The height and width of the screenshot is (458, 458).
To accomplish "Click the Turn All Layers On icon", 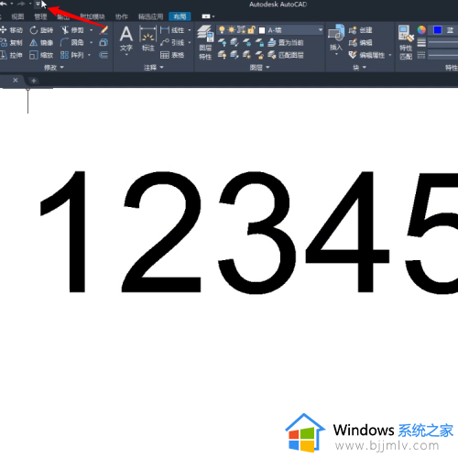I will pyautogui.click(x=222, y=55).
